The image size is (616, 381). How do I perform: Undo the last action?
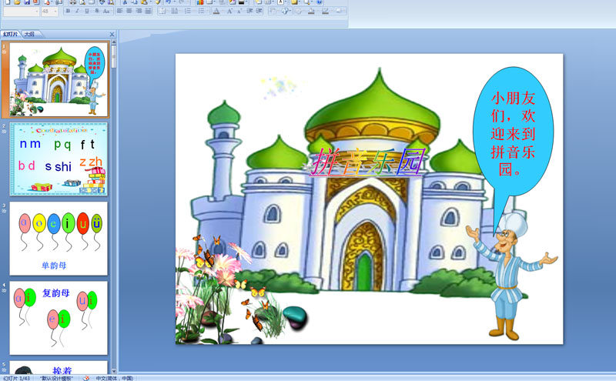pyautogui.click(x=168, y=2)
